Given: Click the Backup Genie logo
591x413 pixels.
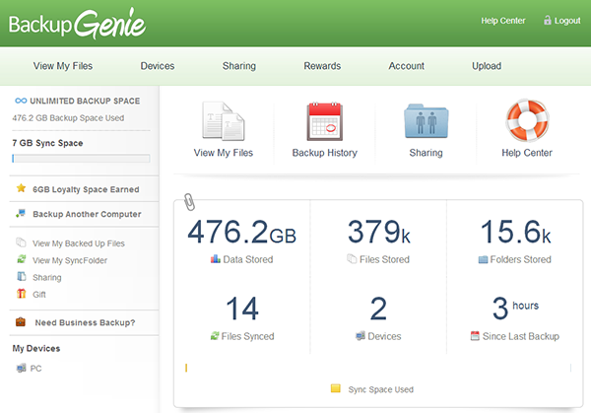Looking at the screenshot, I should point(77,24).
